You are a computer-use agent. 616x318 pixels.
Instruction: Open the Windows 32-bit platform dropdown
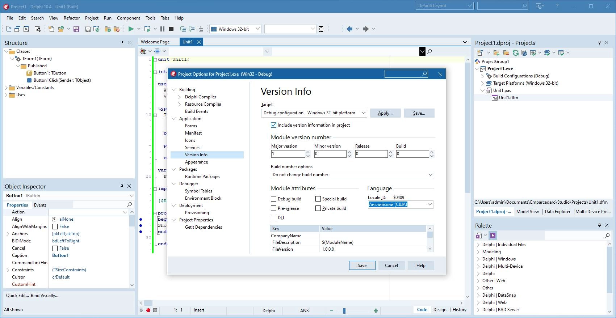257,29
